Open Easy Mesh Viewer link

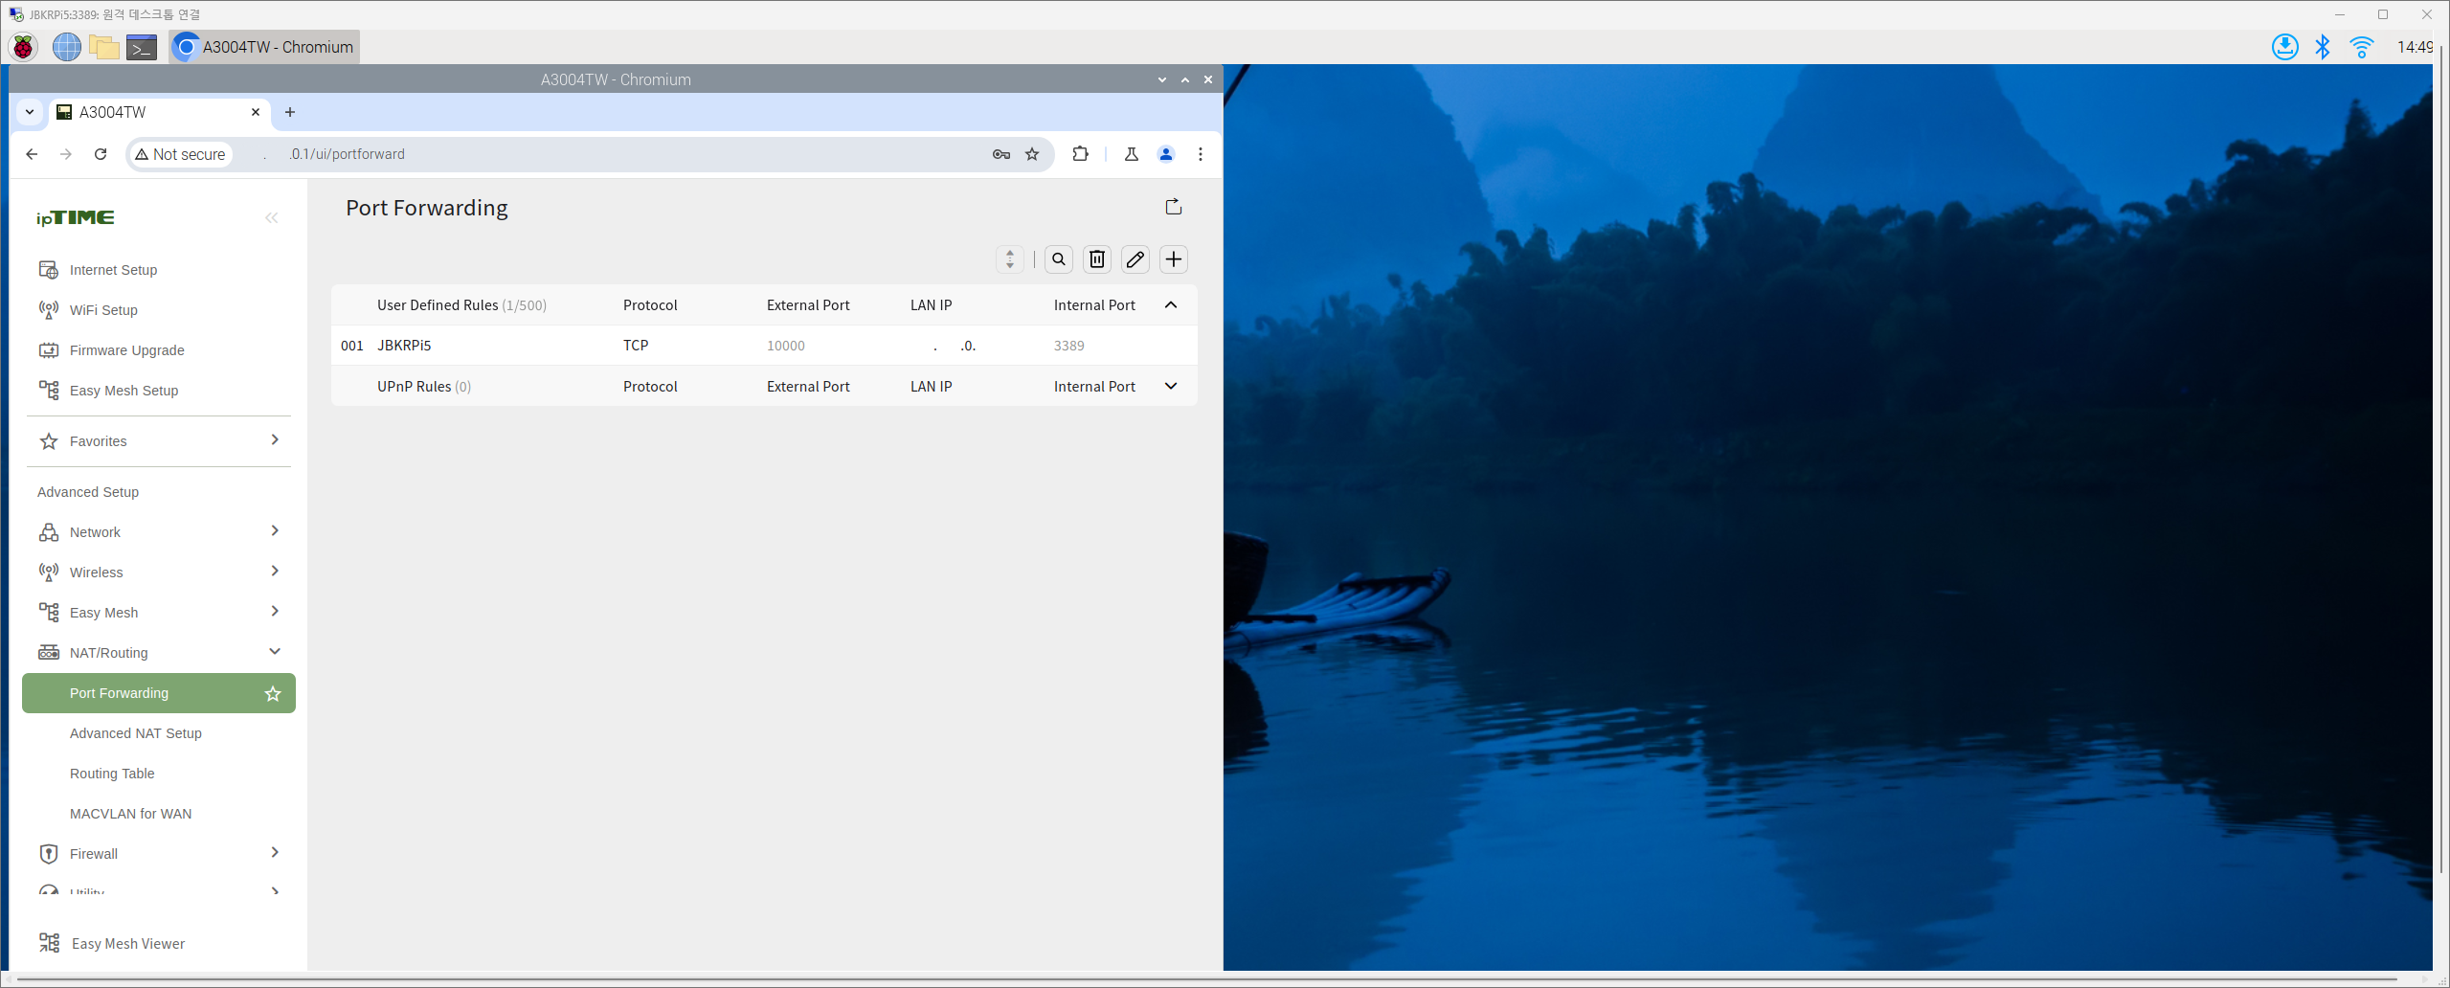pyautogui.click(x=128, y=944)
